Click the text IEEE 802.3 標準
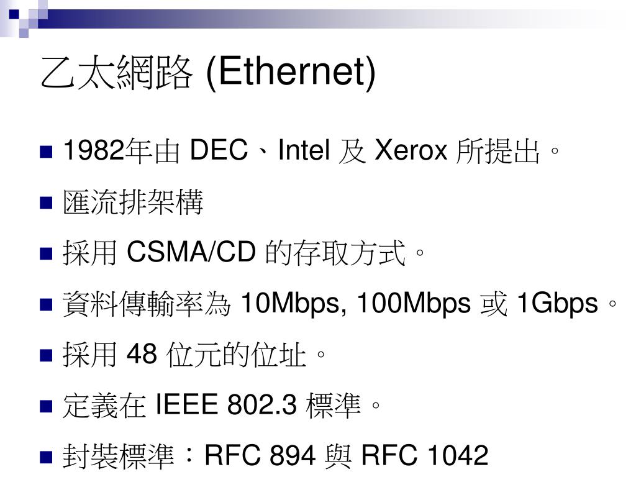The image size is (636, 477). pos(258,405)
